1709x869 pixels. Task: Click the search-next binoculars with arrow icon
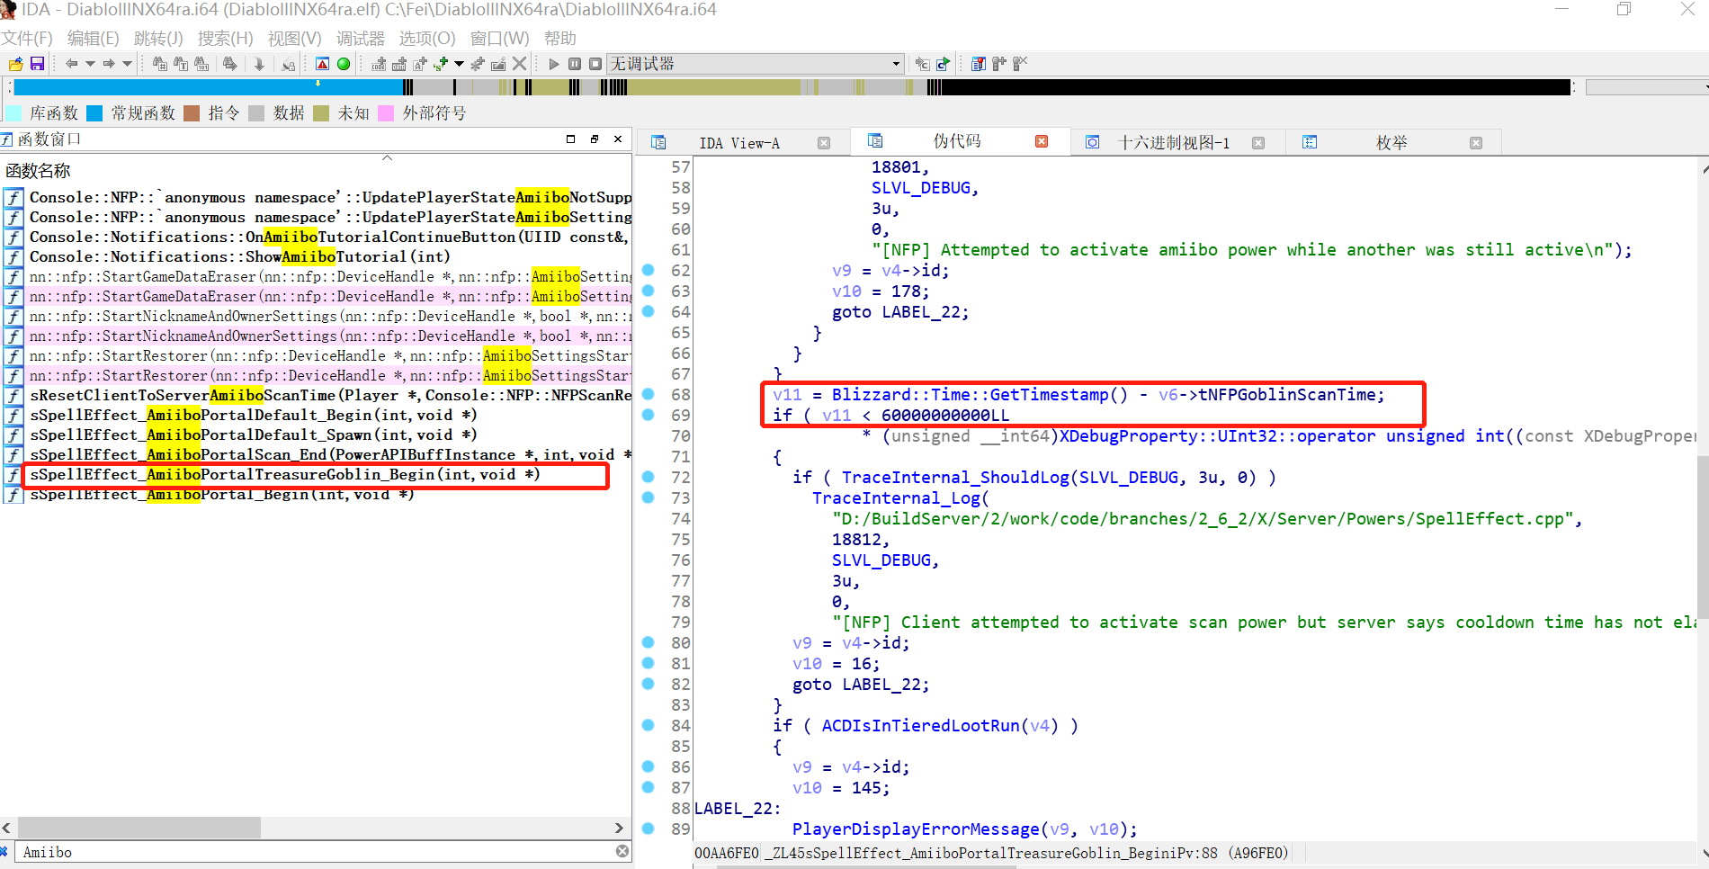click(x=230, y=64)
